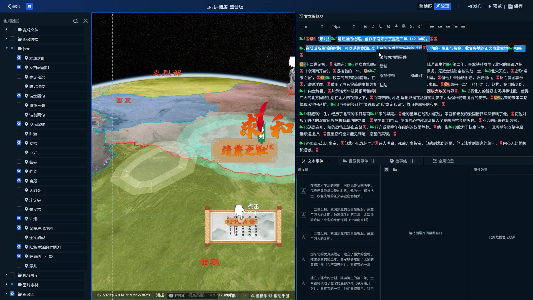Add a new 摄像机事件 with plus
The image size is (533, 300).
[x=374, y=161]
